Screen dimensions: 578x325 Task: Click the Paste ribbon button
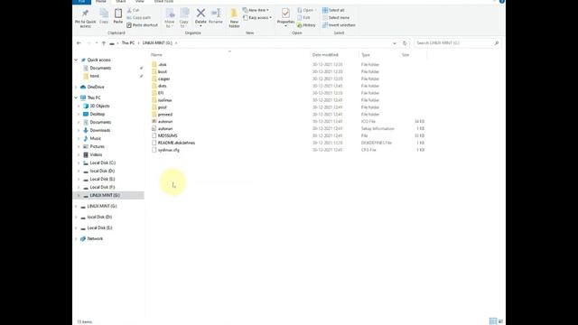pos(118,16)
